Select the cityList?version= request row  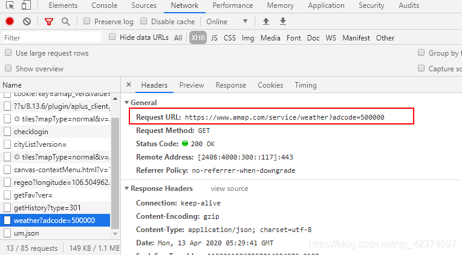point(56,144)
